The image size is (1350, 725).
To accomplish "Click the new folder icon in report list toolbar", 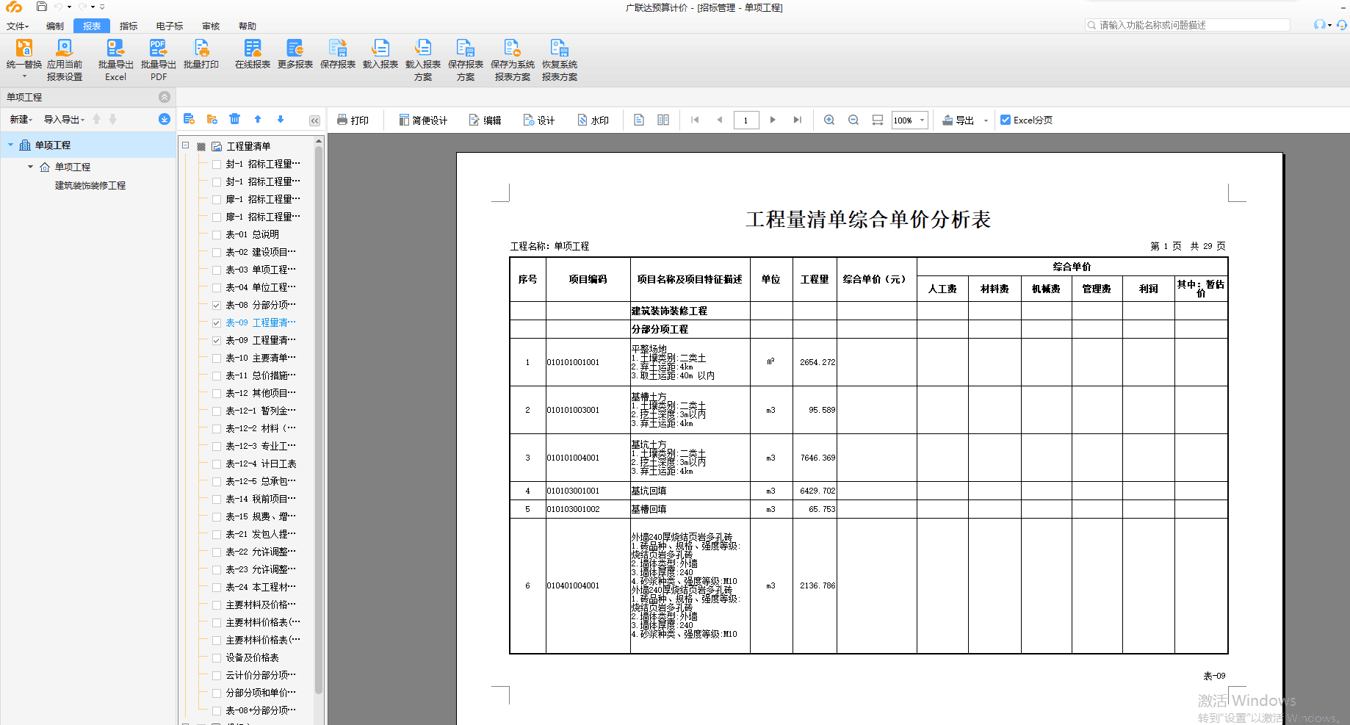I will [x=212, y=119].
